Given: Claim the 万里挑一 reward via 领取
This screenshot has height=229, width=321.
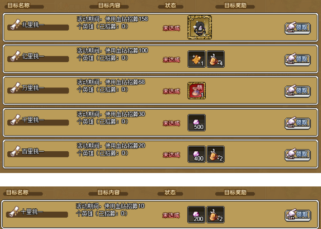Looking at the screenshot, I should tap(298, 91).
